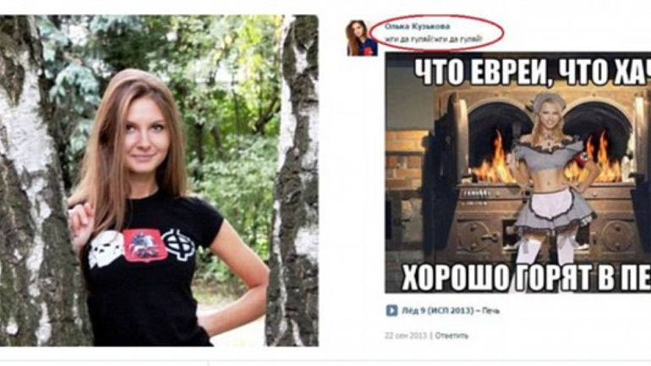Click the red emblem on the black t-shirt
Image resolution: width=651 pixels, height=366 pixels.
click(145, 245)
